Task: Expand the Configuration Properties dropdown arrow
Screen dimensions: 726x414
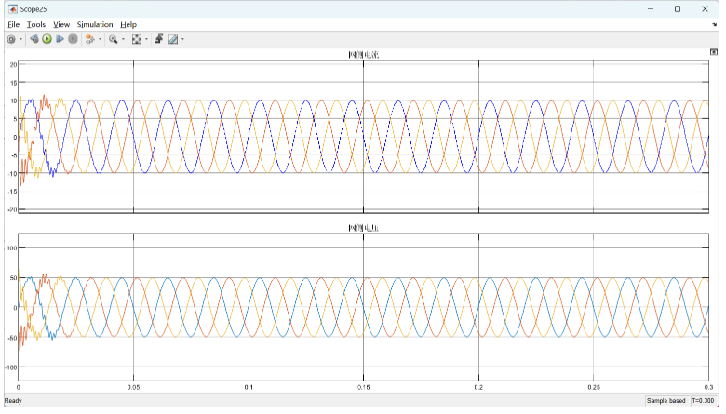Action: [x=20, y=40]
